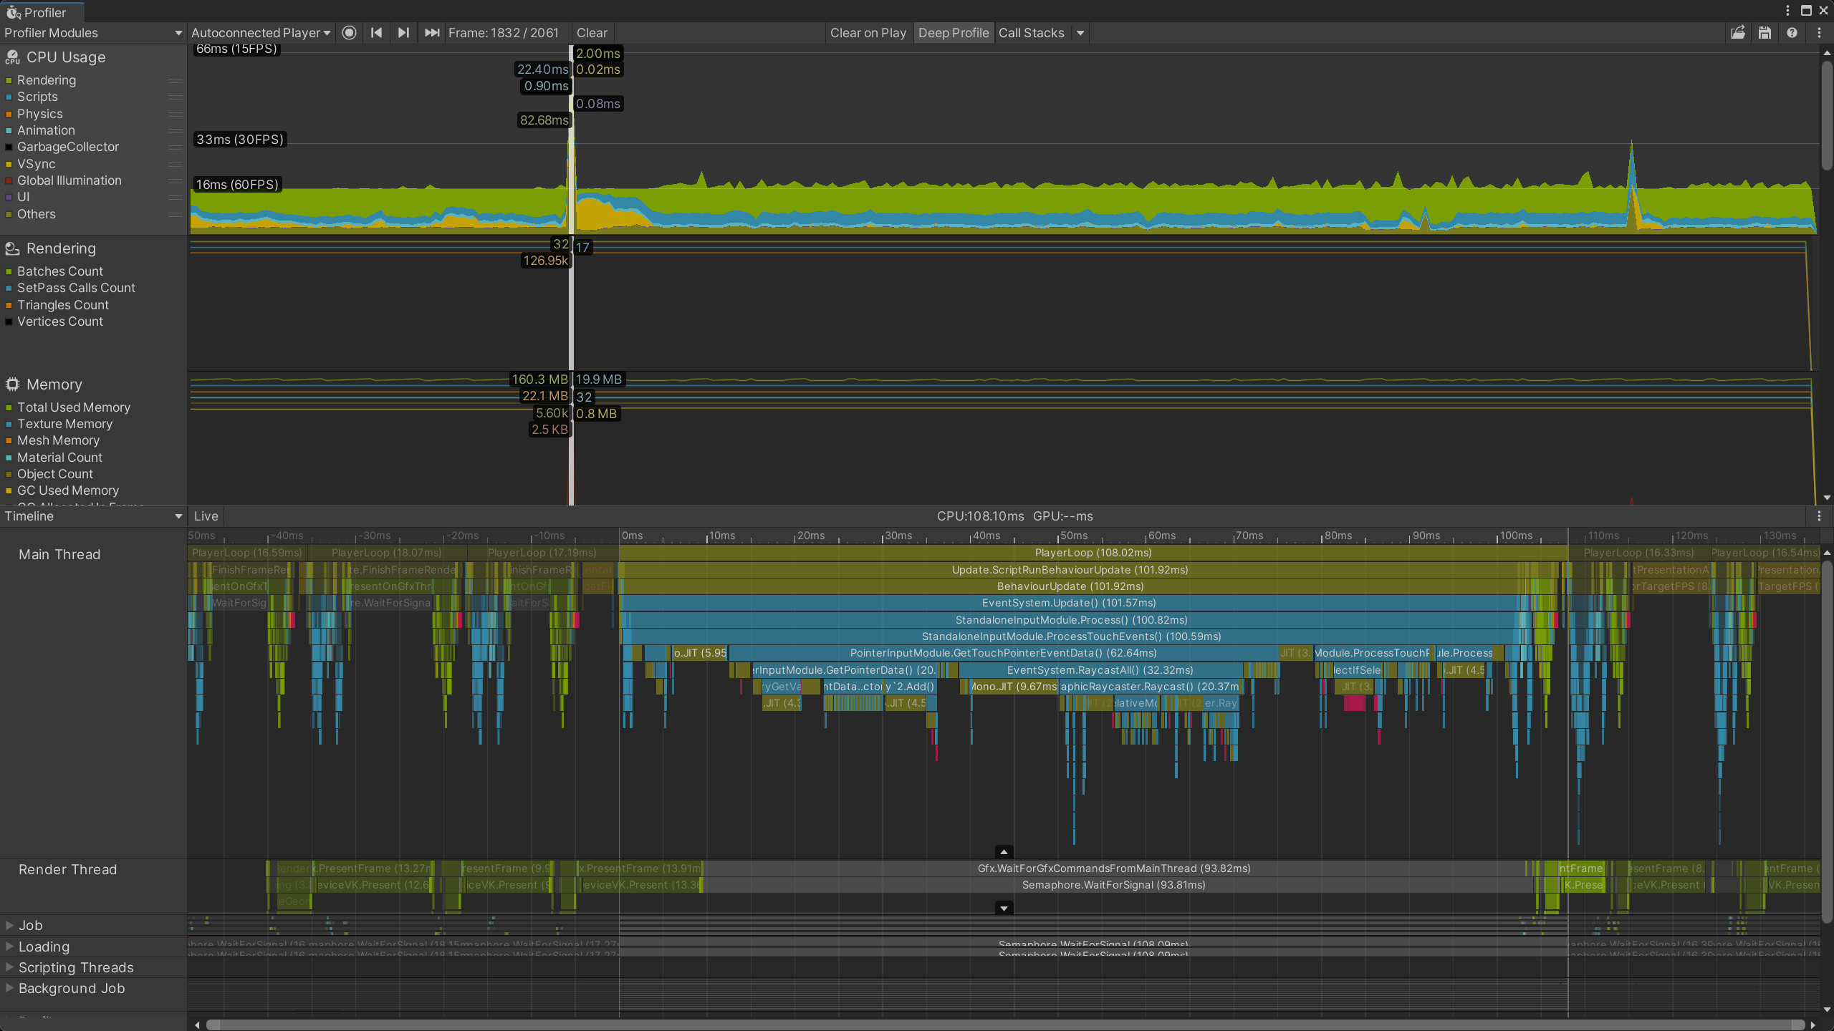Expand Scripting Threads group
The height and width of the screenshot is (1031, 1834).
tap(10, 967)
